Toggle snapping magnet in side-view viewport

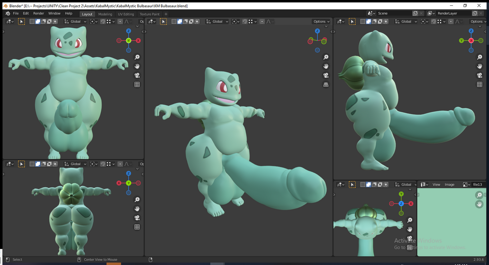pos(434,21)
